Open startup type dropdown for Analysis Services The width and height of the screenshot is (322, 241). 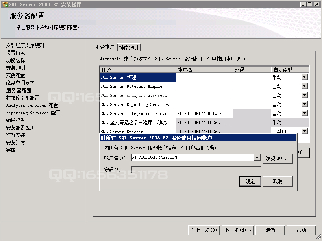tap(305, 95)
